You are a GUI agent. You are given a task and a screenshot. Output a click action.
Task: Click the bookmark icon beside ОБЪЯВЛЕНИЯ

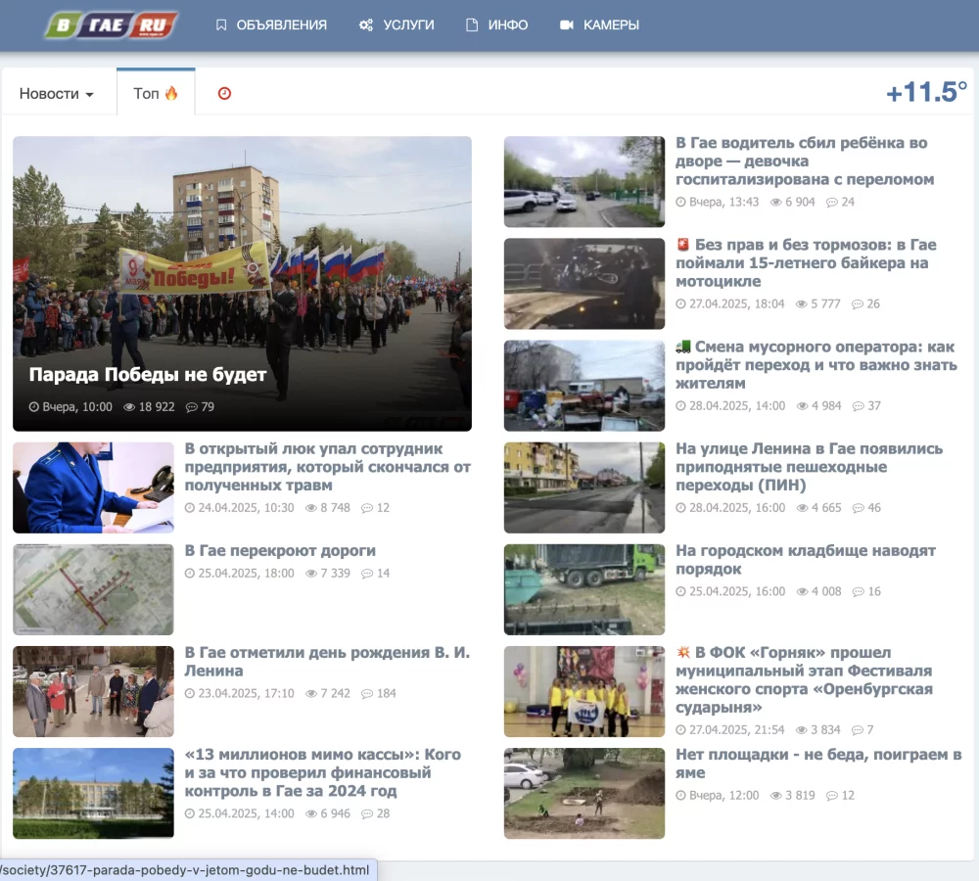(221, 25)
